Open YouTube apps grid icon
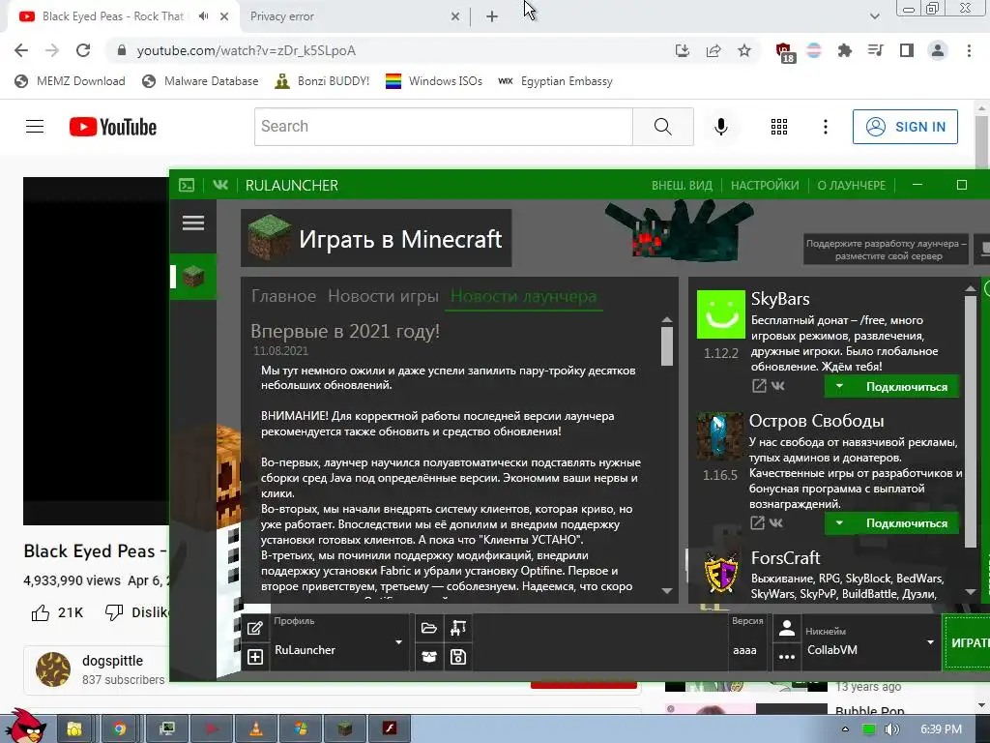This screenshot has width=990, height=743. pos(779,127)
